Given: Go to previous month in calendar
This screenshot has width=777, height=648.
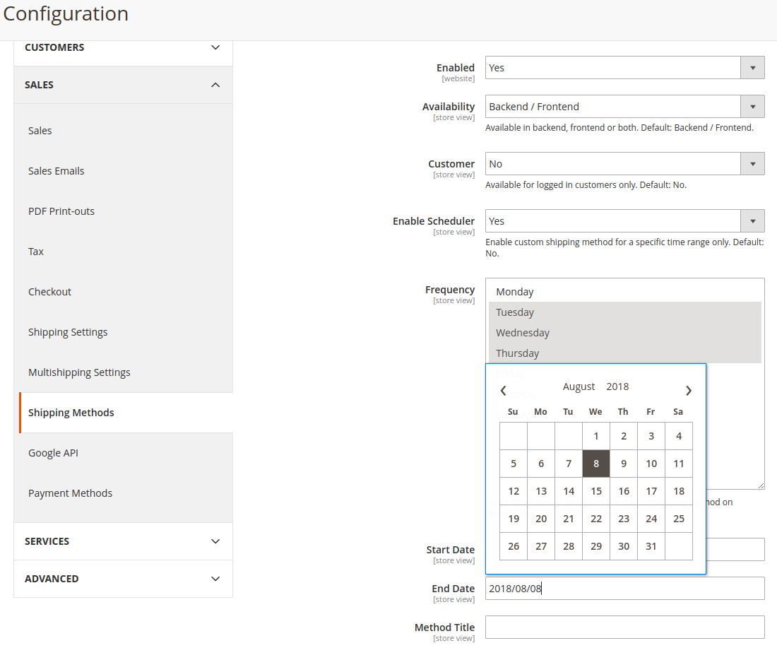Looking at the screenshot, I should (503, 391).
